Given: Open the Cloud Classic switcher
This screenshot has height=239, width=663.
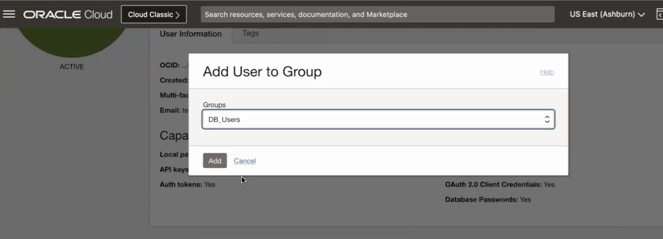Looking at the screenshot, I should [153, 14].
